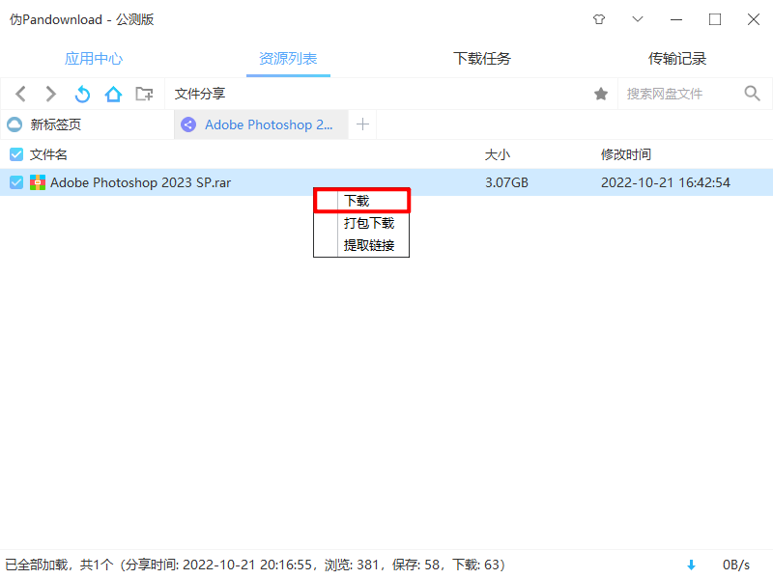Minimize the 伪Pandownload window
This screenshot has width=773, height=579.
point(676,19)
